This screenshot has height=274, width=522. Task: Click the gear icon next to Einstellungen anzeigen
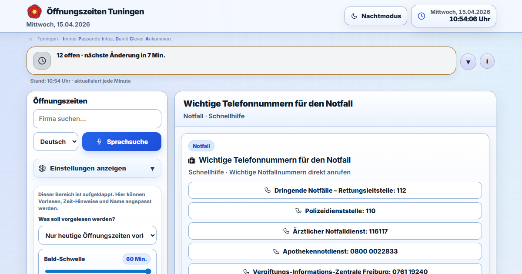[x=42, y=168]
